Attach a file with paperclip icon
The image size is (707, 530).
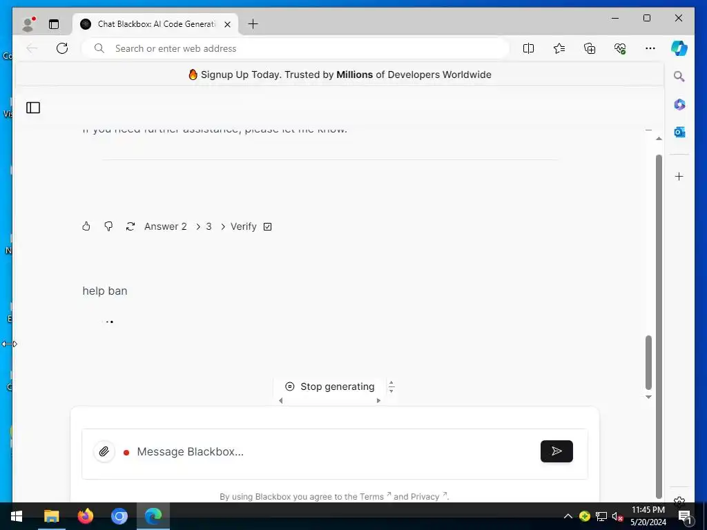104,451
